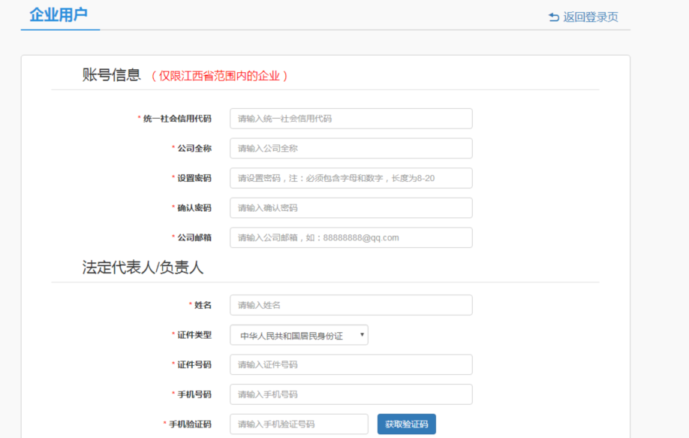Click the 证件类型 field label
The width and height of the screenshot is (689, 438).
[194, 335]
